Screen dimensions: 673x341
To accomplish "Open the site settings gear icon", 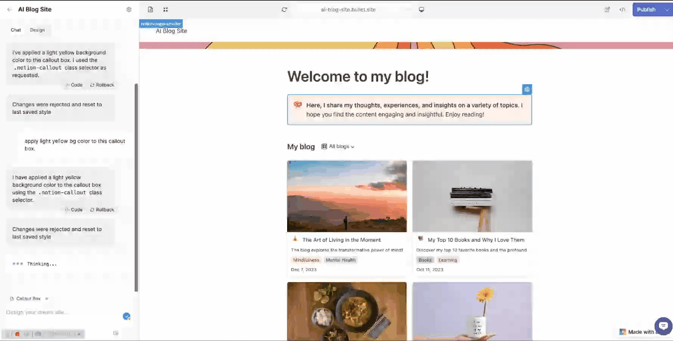I will pyautogui.click(x=128, y=9).
